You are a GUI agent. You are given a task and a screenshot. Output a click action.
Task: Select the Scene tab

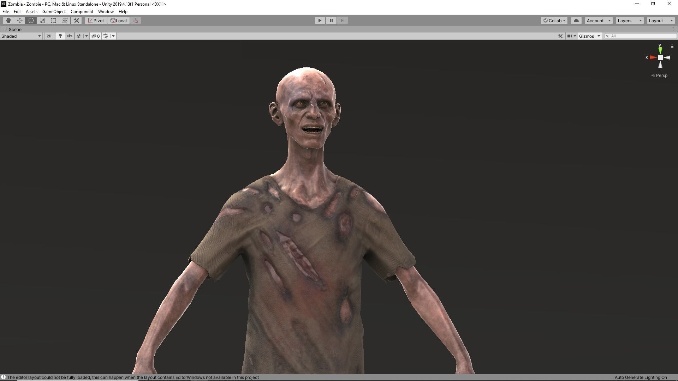(x=13, y=29)
